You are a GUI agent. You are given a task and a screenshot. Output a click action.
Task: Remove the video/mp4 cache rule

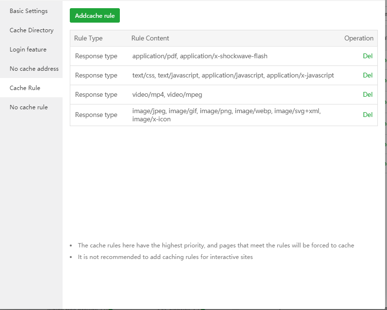(x=367, y=95)
